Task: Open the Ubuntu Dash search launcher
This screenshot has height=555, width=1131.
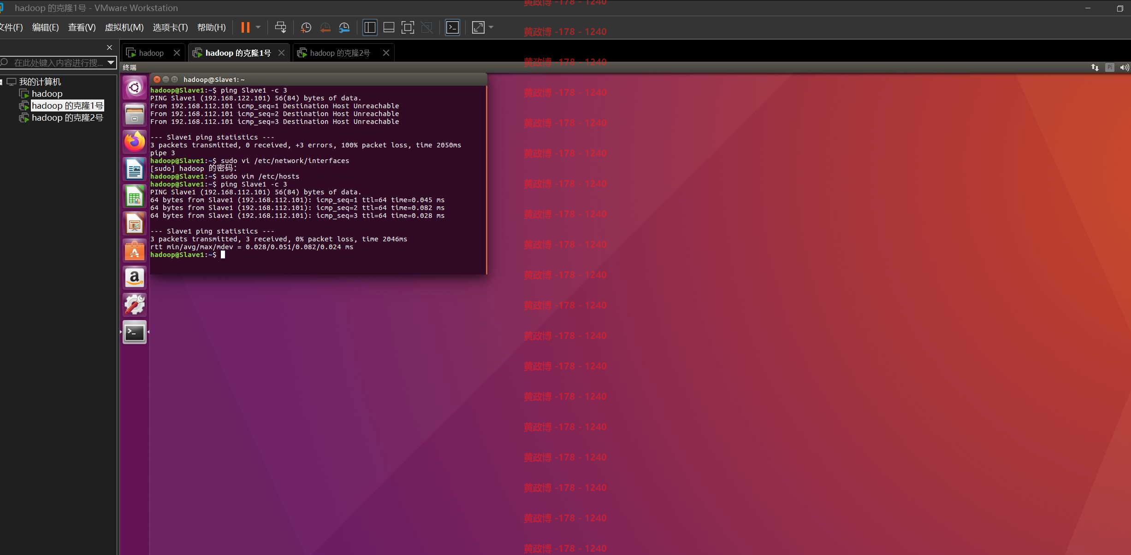Action: [135, 88]
